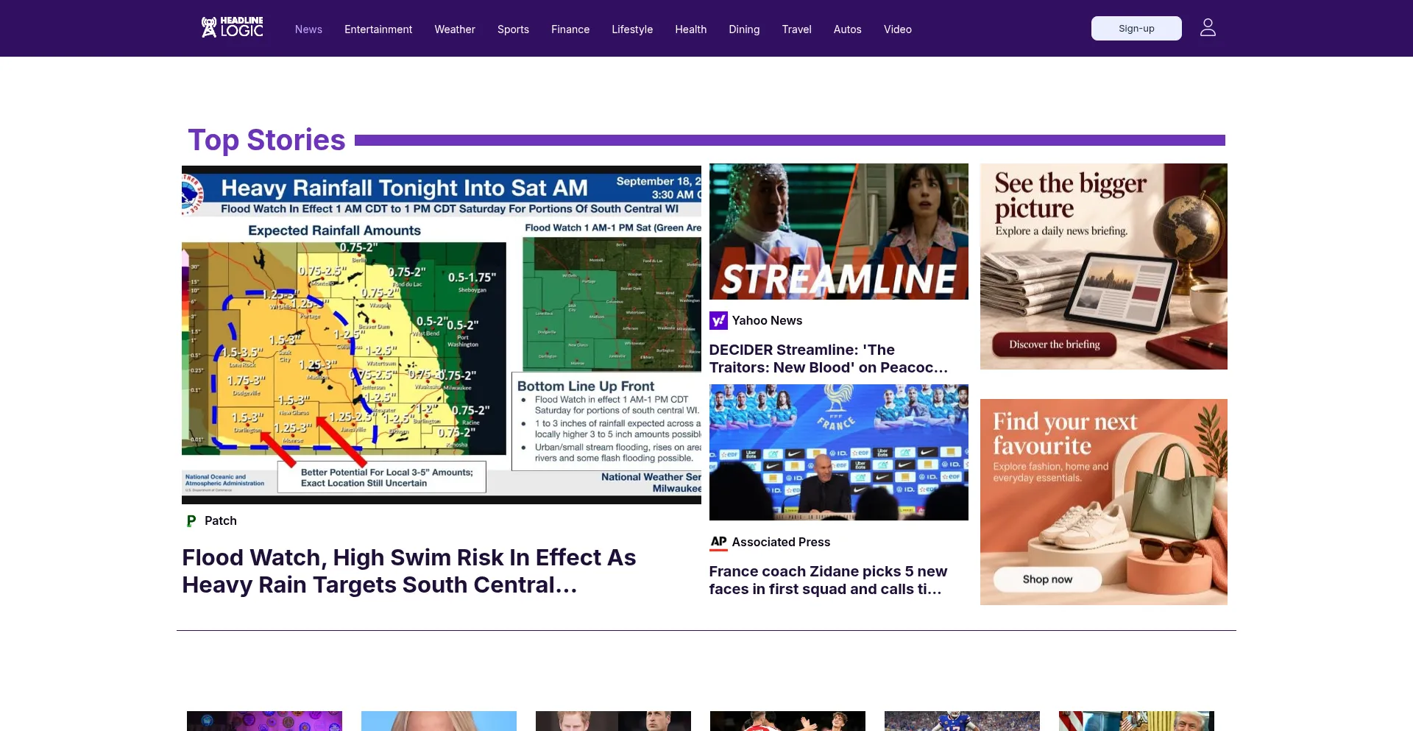Open the Streamline article thumbnail
The width and height of the screenshot is (1413, 731).
click(x=839, y=231)
